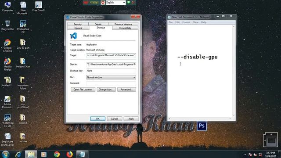Click inside the Start in field
This screenshot has height=158, width=281.
111,65
